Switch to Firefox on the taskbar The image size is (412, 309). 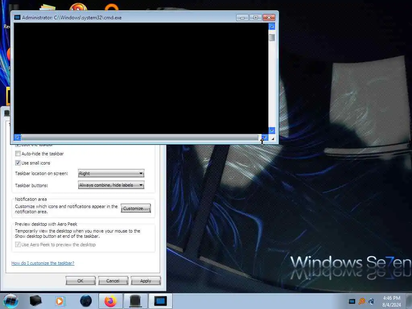(x=111, y=301)
